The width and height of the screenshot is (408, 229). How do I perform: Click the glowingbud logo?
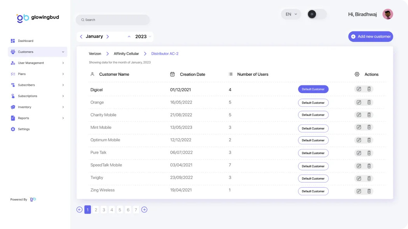[x=38, y=18]
